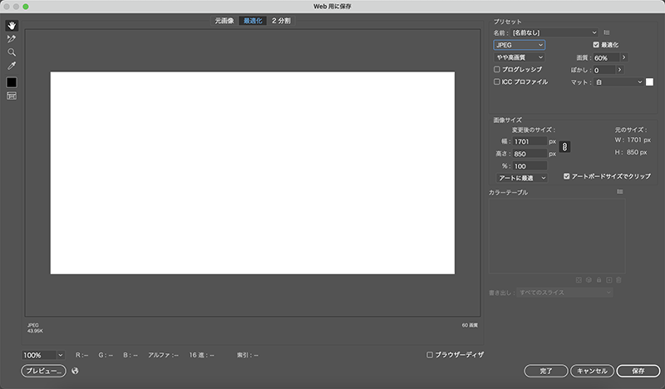
Task: Toggle アートボードサイズでクリップ checkbox
Action: point(567,176)
